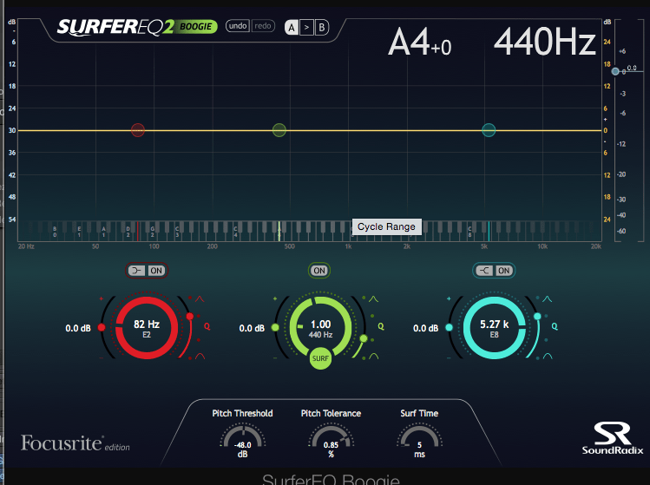Click the detected note A4+0 readout
The image size is (650, 485).
(x=419, y=42)
